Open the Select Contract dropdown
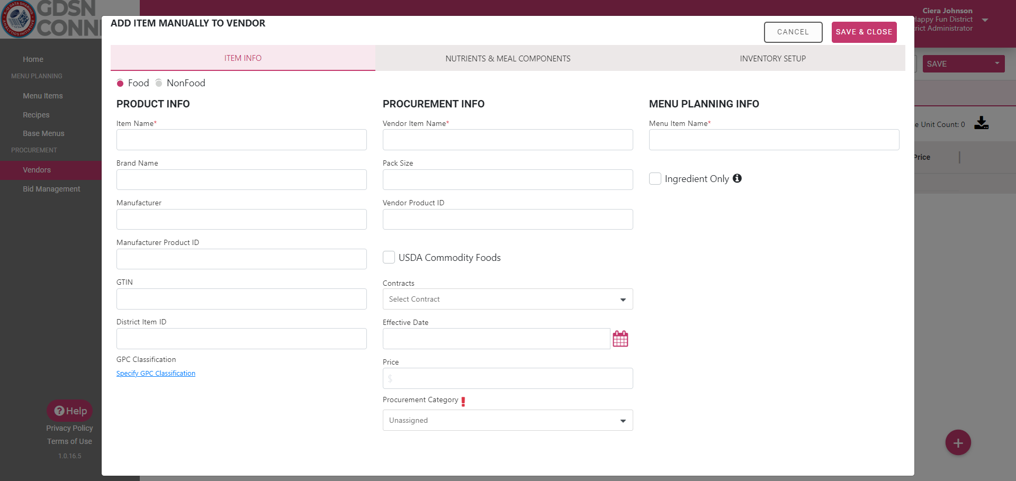The image size is (1016, 481). tap(508, 299)
